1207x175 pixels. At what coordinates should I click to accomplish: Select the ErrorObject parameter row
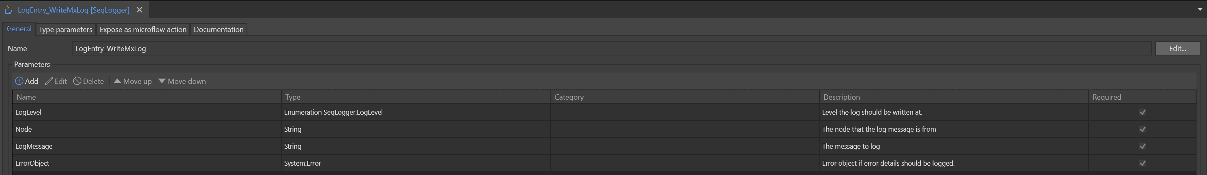(604, 163)
